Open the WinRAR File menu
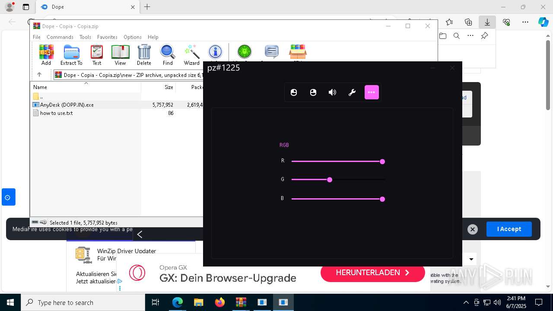Image resolution: width=553 pixels, height=311 pixels. click(x=37, y=37)
